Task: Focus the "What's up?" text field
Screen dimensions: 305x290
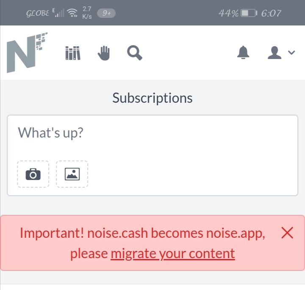Action: (x=152, y=137)
